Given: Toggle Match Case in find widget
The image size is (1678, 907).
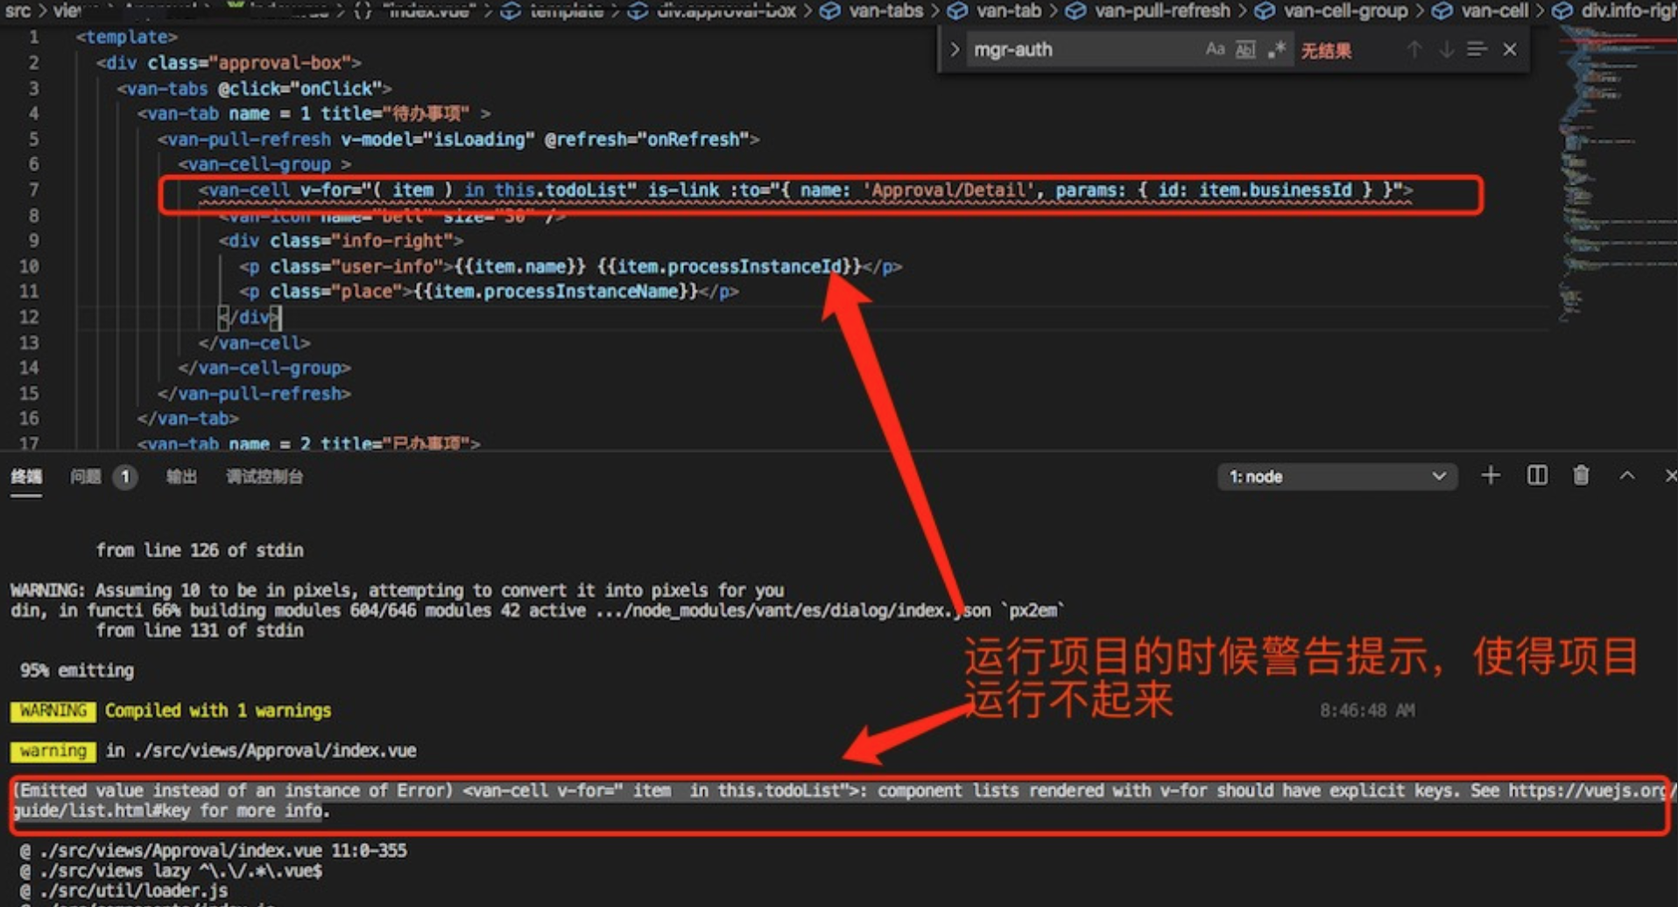Looking at the screenshot, I should 1214,50.
